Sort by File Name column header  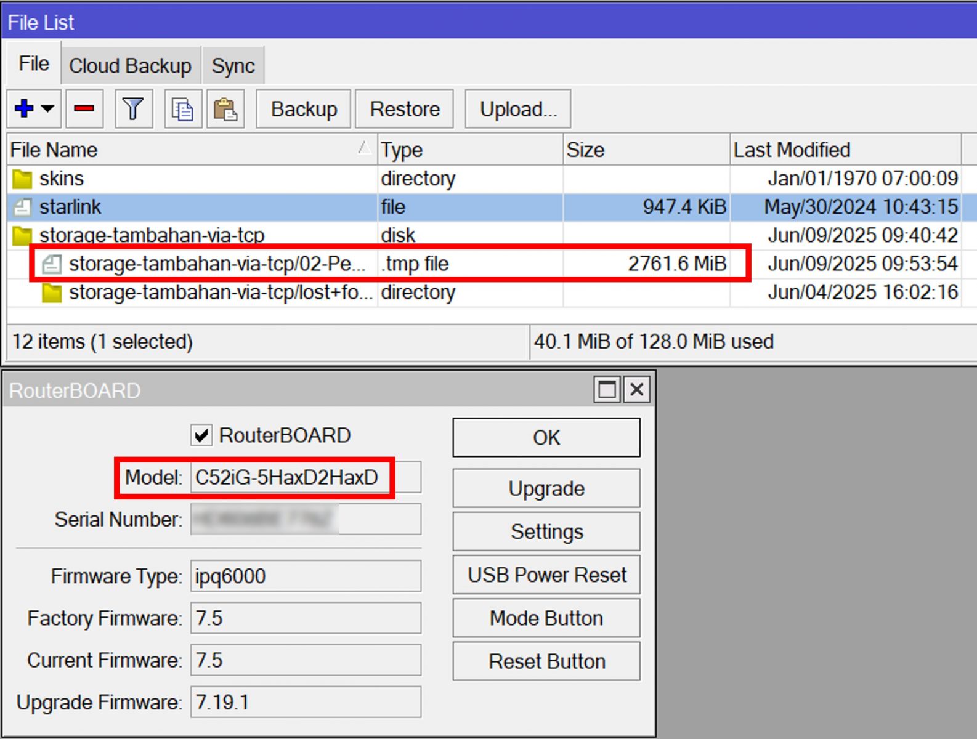point(185,150)
